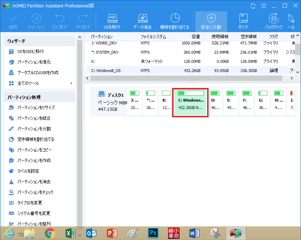Click the refresh icon in title bar

(253, 6)
